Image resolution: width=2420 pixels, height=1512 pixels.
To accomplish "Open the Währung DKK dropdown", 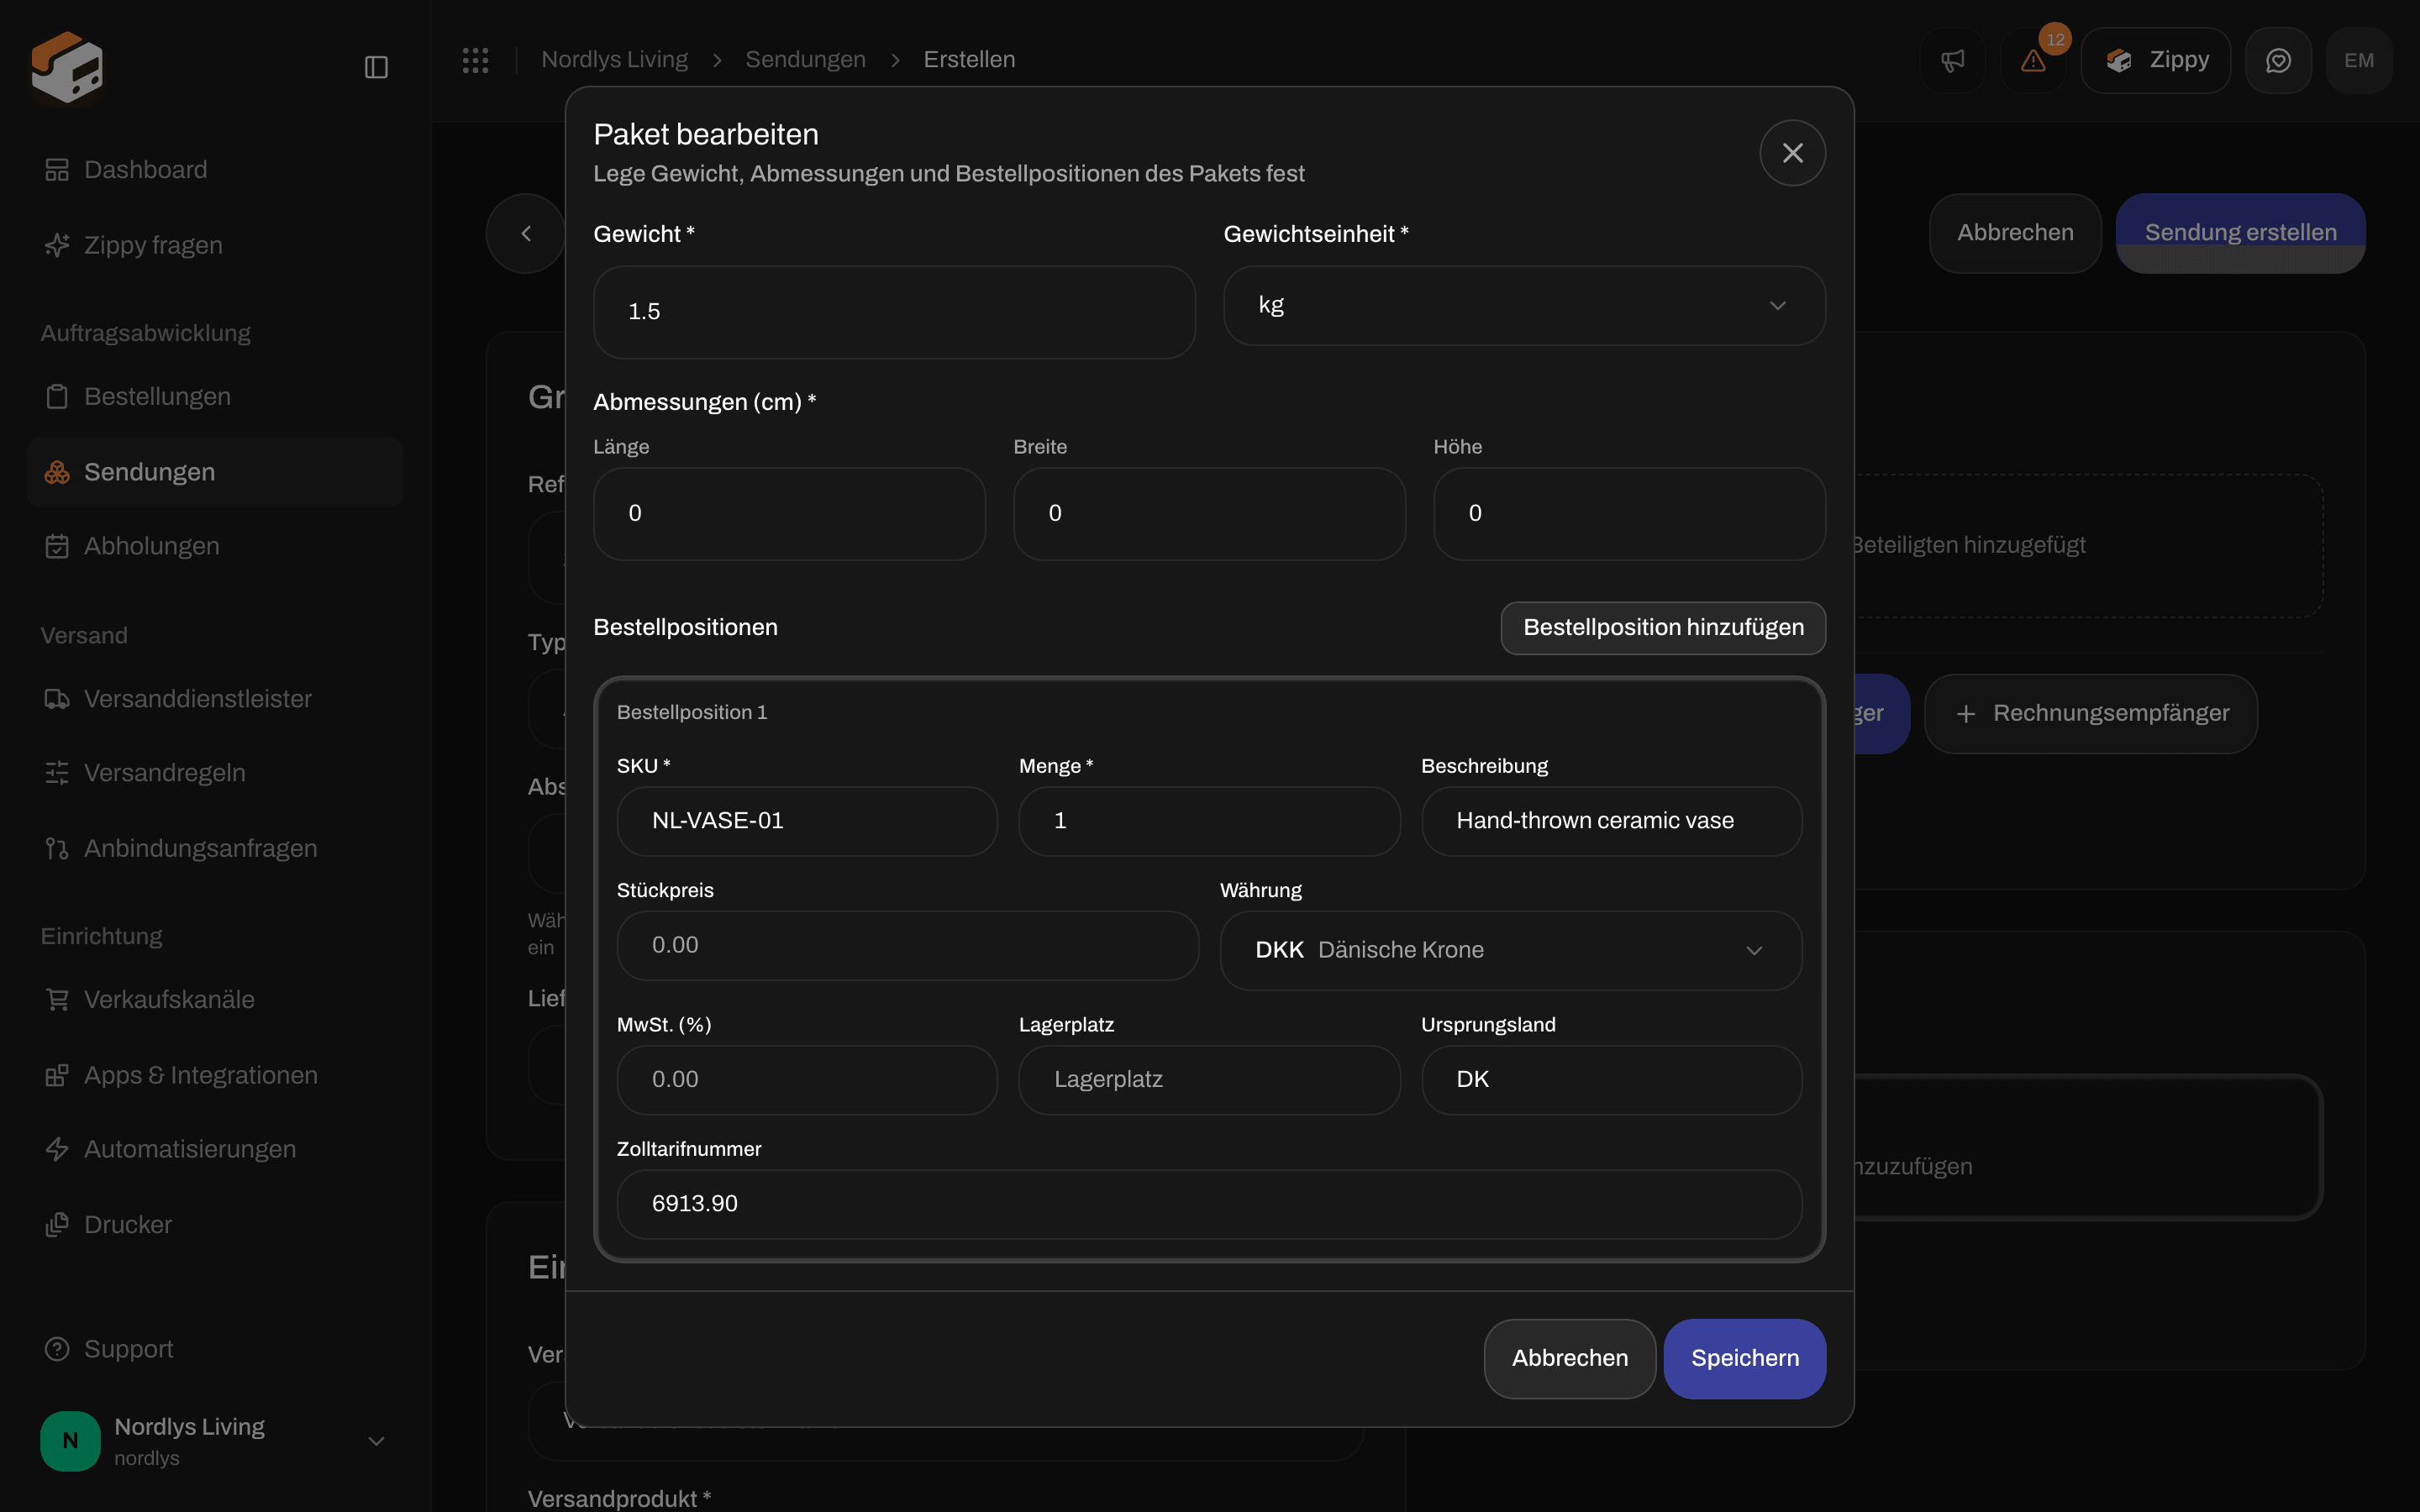I will pos(1511,950).
